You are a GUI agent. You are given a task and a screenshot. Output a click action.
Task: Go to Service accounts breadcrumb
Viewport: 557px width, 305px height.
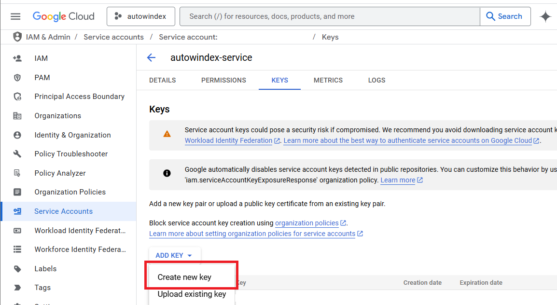[x=114, y=37]
